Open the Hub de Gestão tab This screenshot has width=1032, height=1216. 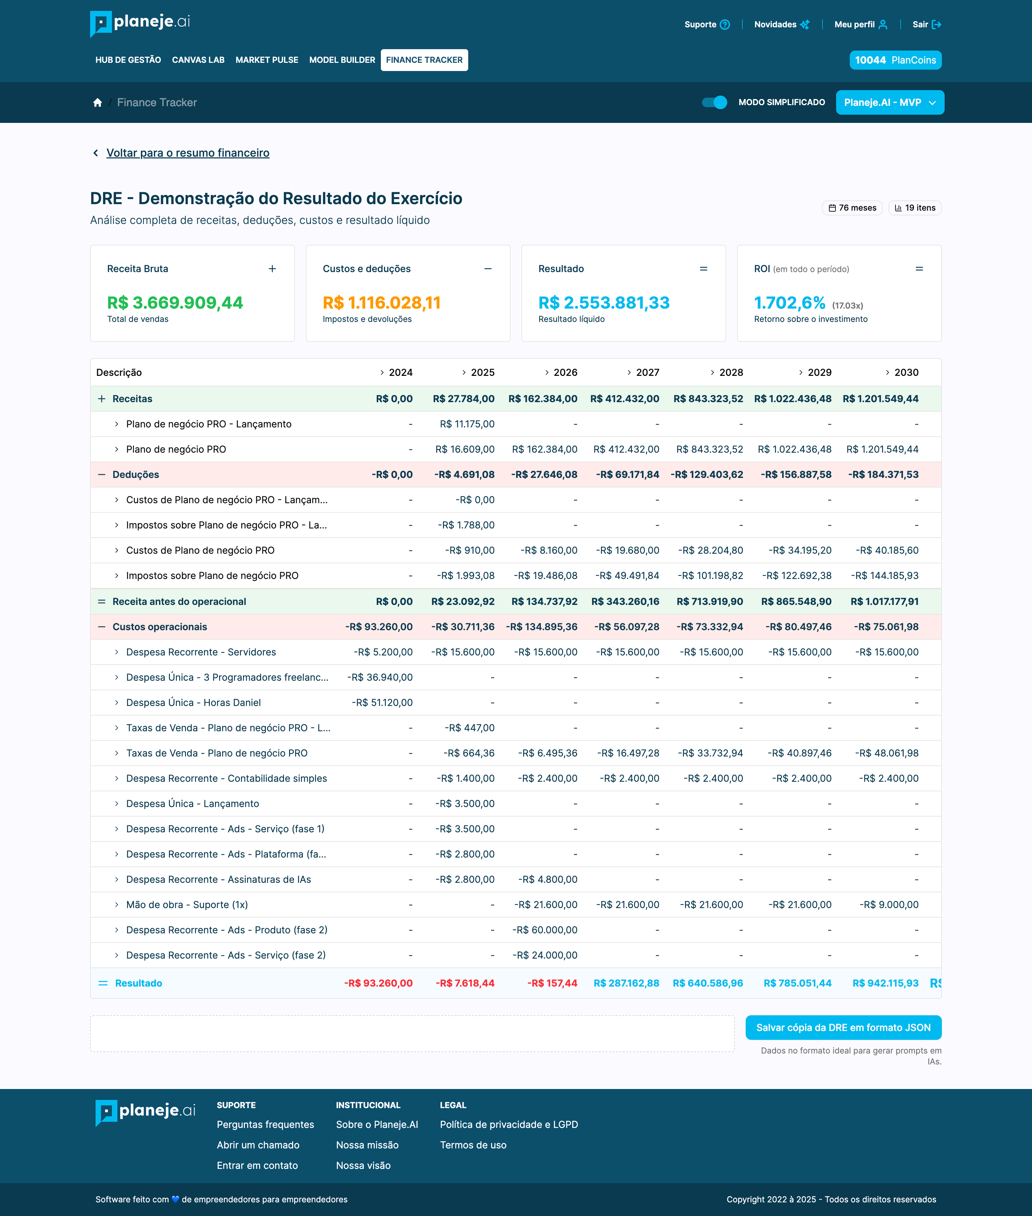click(x=128, y=60)
